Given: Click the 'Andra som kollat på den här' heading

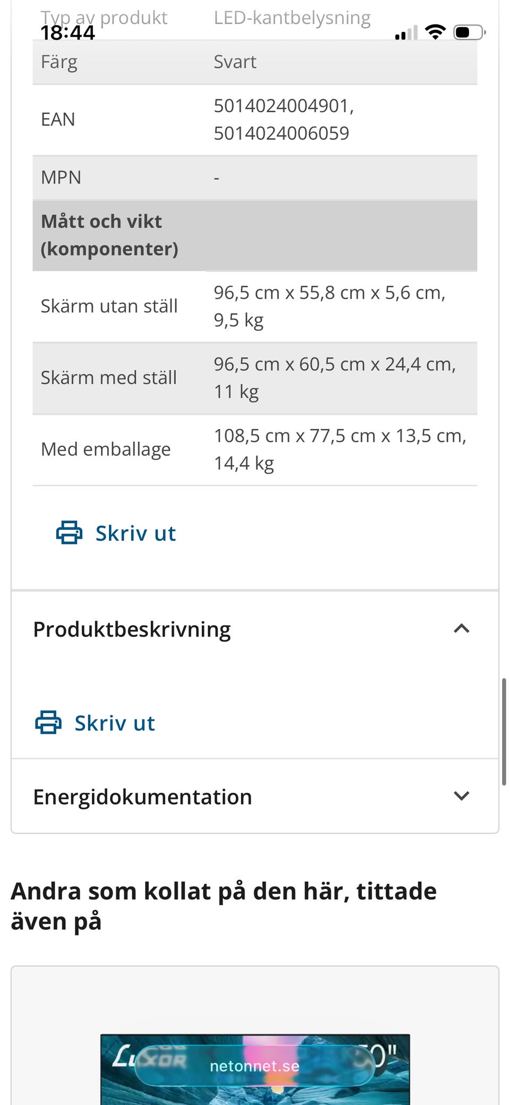Looking at the screenshot, I should [224, 906].
